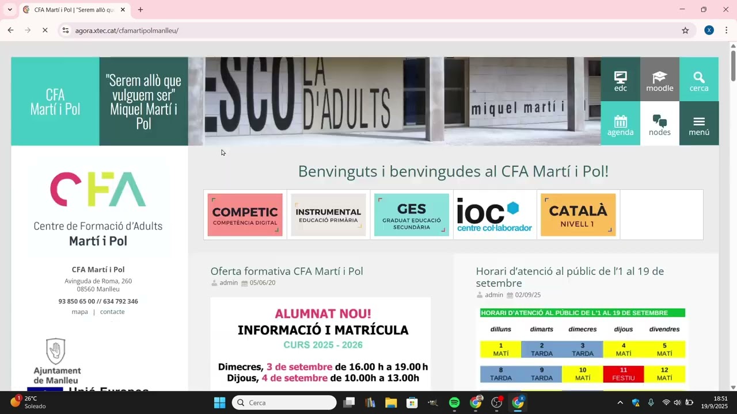
Task: Click the contacte link in sidebar
Action: coord(112,312)
